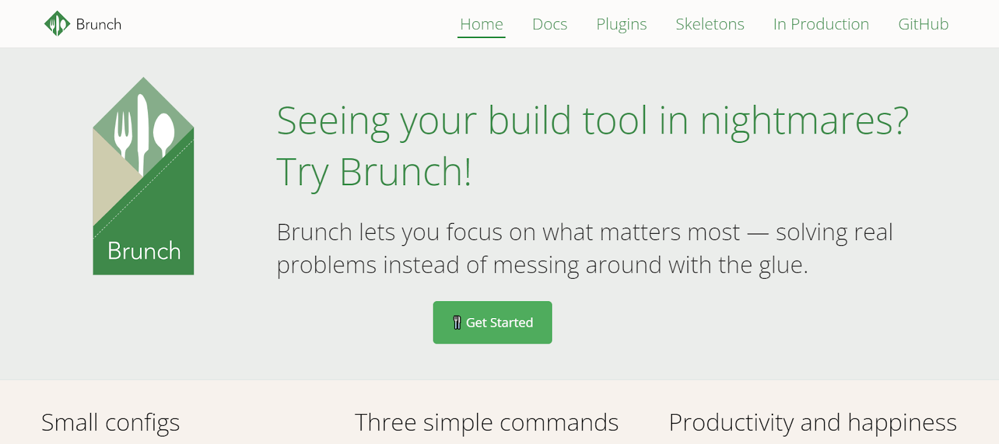Click the 'Brunch' label inside the hero emblem
999x444 pixels.
point(143,251)
